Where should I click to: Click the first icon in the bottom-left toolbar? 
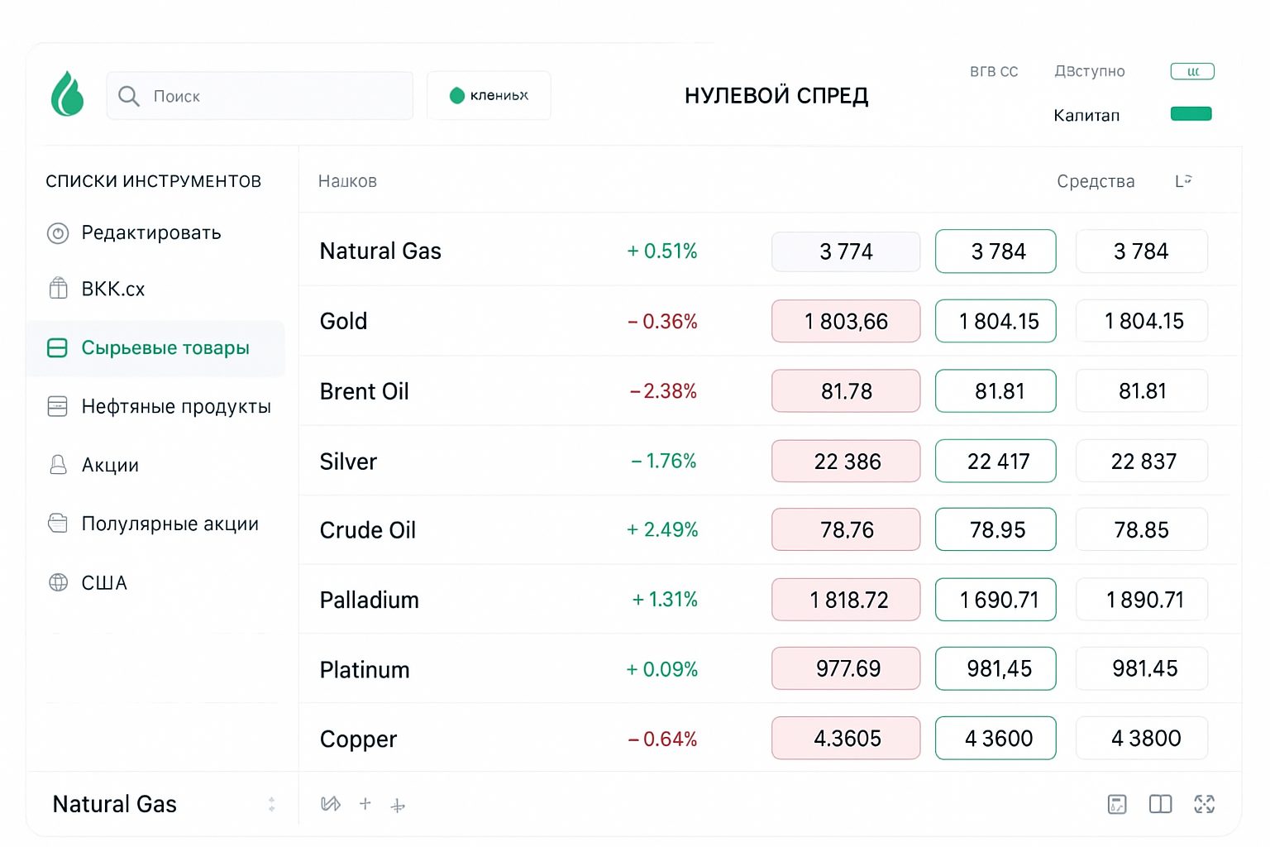pos(330,804)
